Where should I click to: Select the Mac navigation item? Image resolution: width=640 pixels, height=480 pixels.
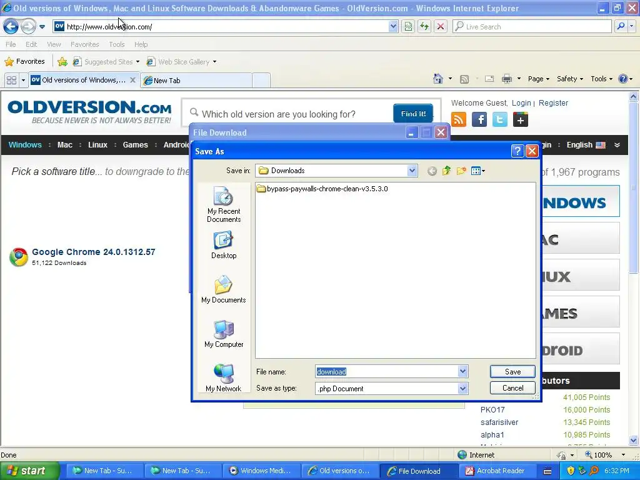pos(65,145)
